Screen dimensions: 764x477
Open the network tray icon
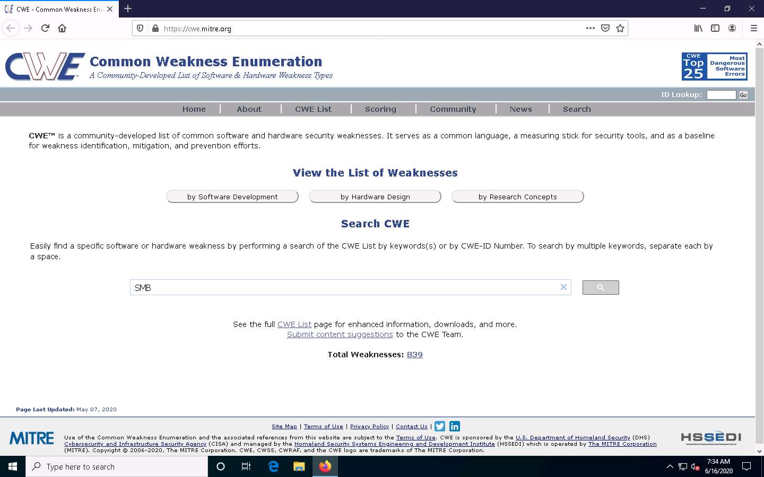click(683, 466)
